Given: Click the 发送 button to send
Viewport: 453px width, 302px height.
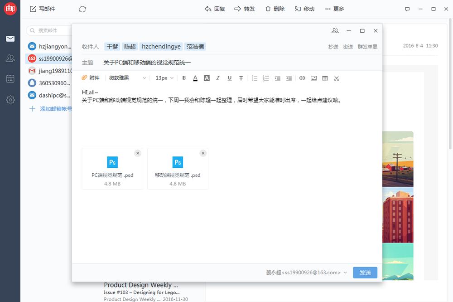Looking at the screenshot, I should pyautogui.click(x=365, y=273).
